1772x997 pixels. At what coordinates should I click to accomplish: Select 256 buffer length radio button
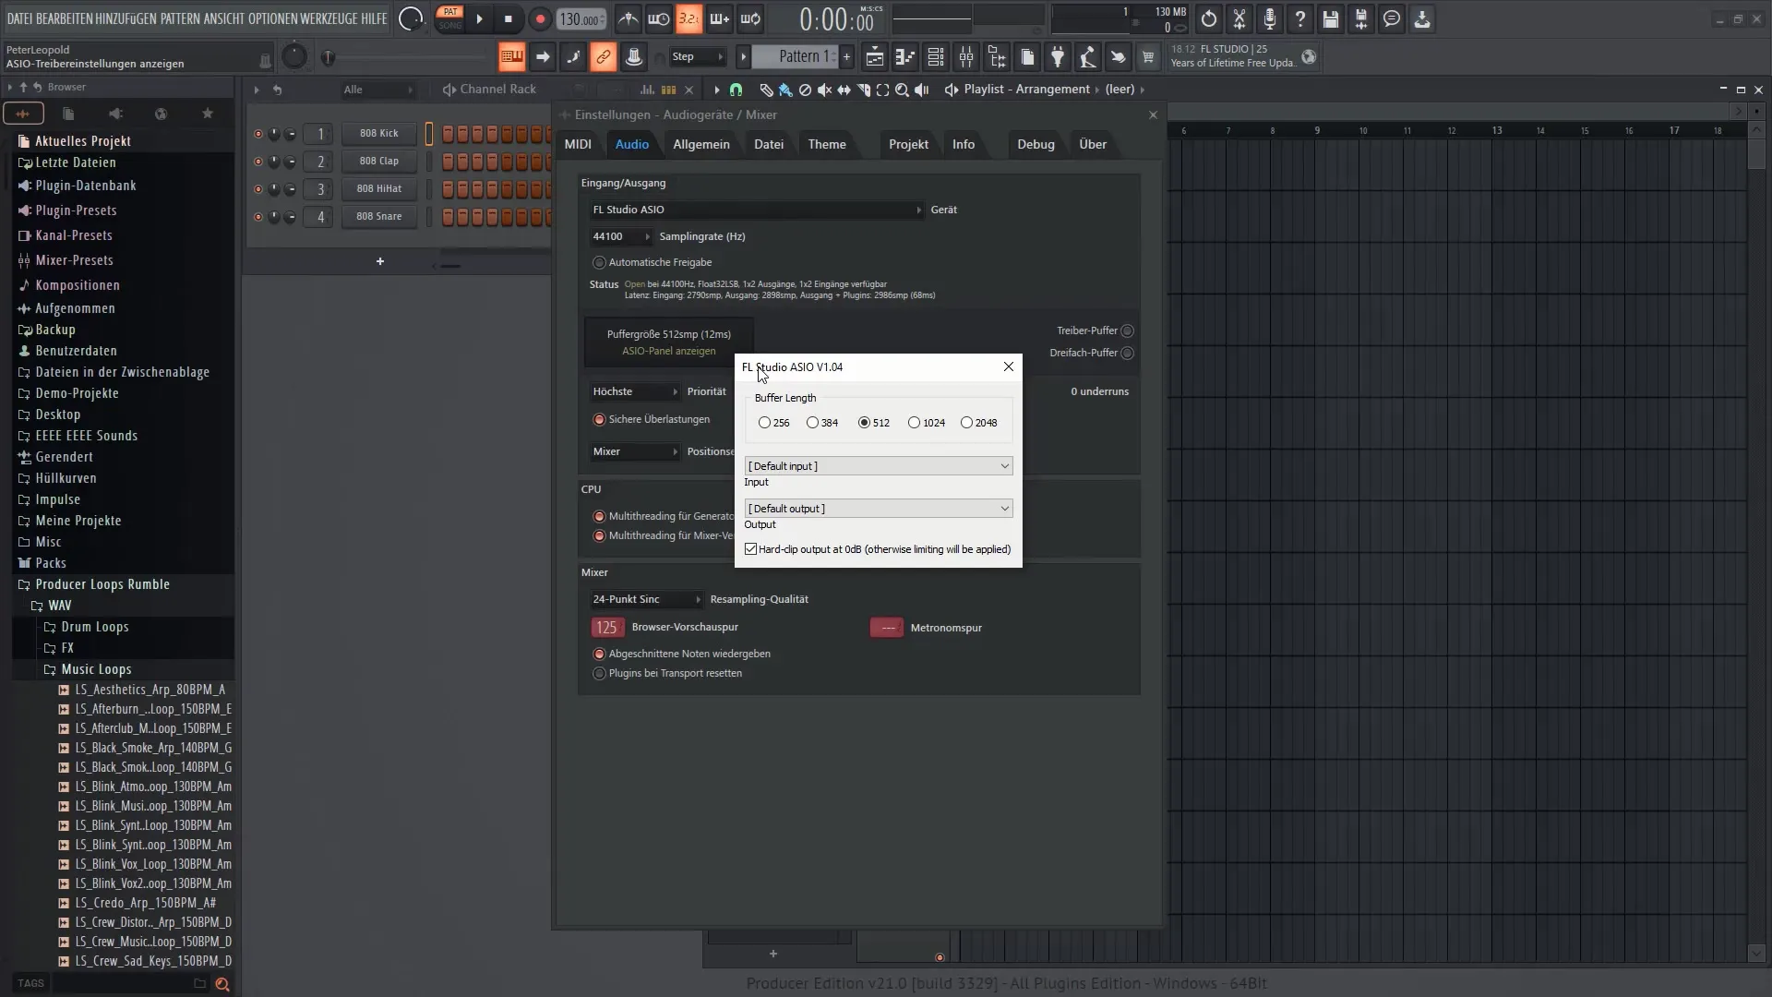tap(764, 423)
